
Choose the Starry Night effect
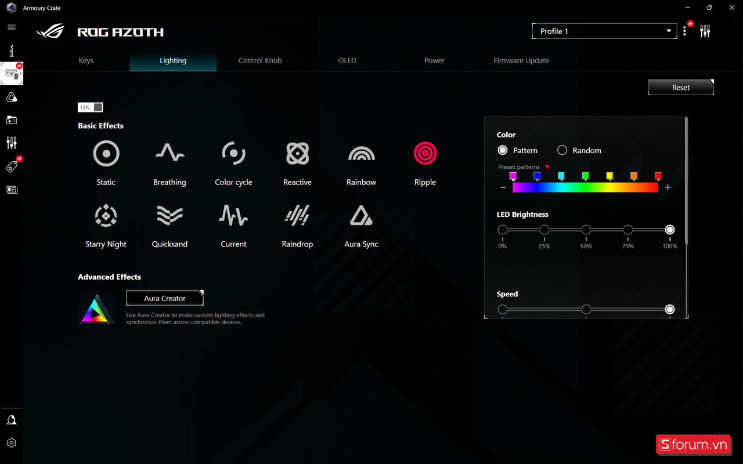tap(106, 216)
